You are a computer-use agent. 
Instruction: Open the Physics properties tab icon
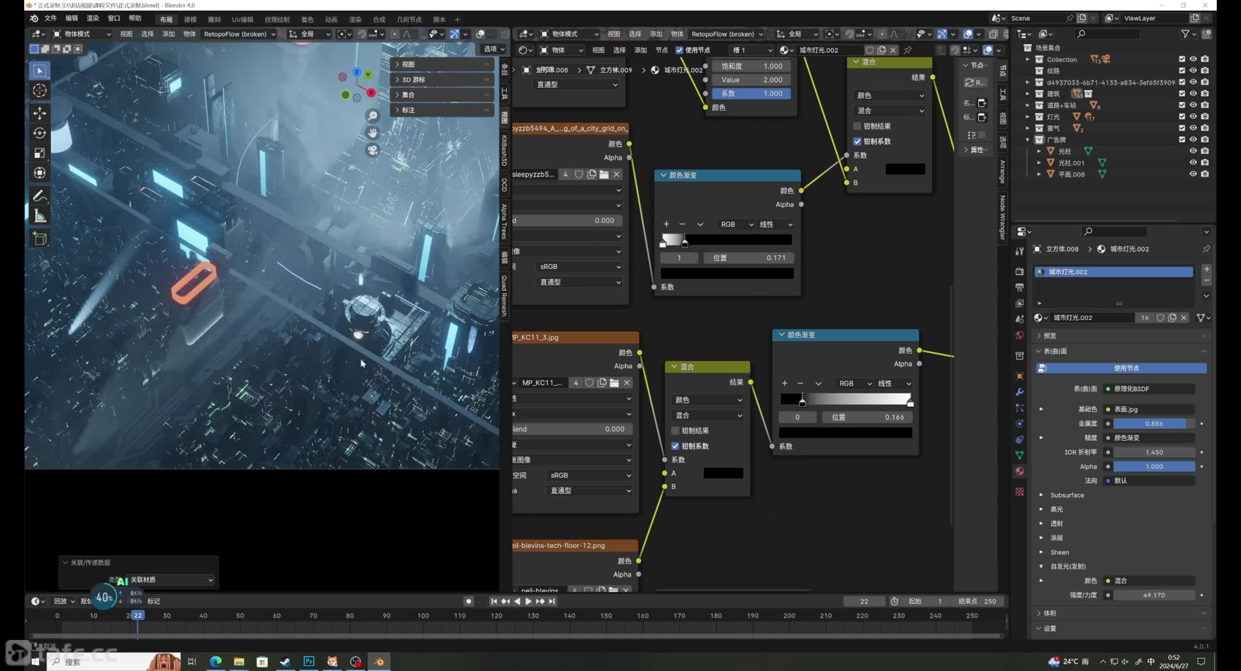(x=1019, y=424)
